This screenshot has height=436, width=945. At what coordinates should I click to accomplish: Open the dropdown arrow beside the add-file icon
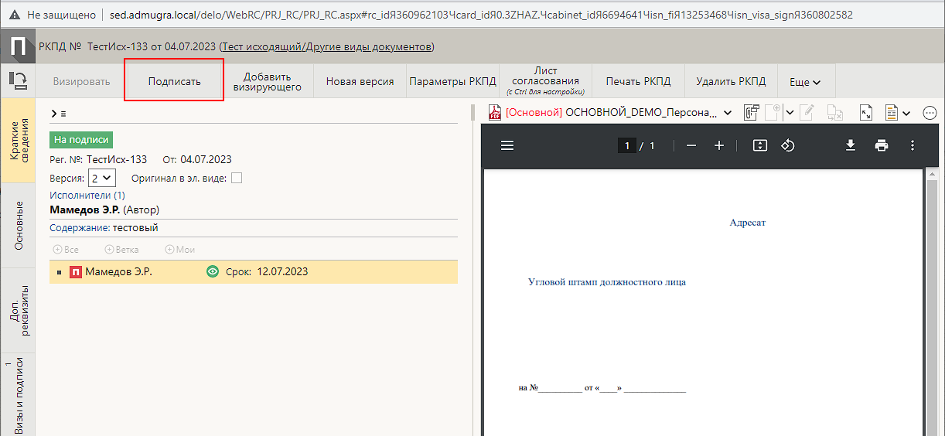[790, 113]
